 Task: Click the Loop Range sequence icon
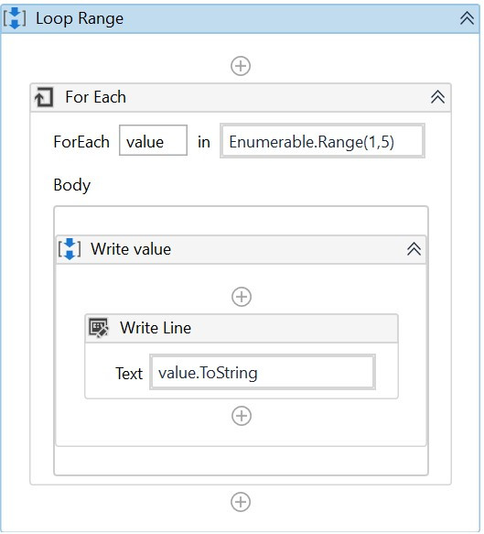(x=15, y=18)
